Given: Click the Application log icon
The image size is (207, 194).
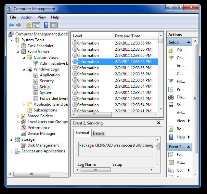Looking at the screenshot, I should 36,75.
